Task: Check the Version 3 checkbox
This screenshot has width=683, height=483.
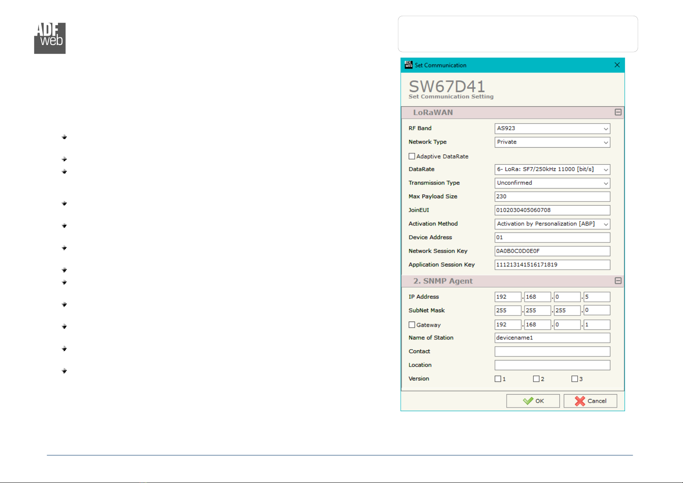Action: 574,379
